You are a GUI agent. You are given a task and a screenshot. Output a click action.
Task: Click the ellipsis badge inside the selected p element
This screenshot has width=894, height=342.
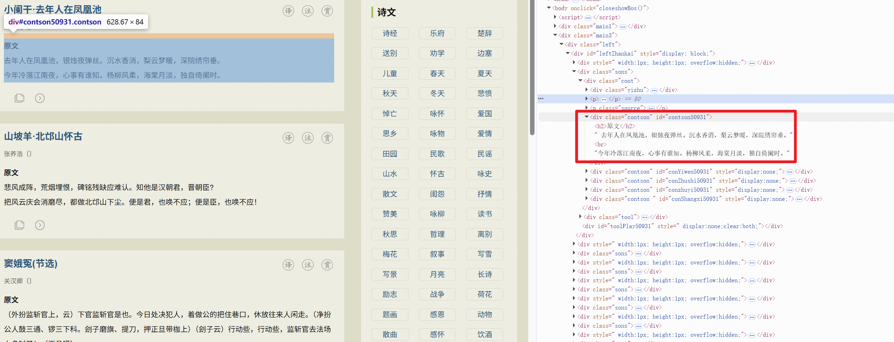tap(604, 99)
